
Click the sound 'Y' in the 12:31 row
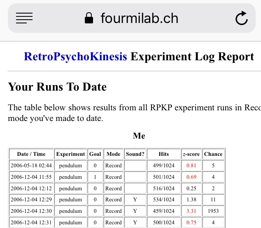tap(135, 222)
